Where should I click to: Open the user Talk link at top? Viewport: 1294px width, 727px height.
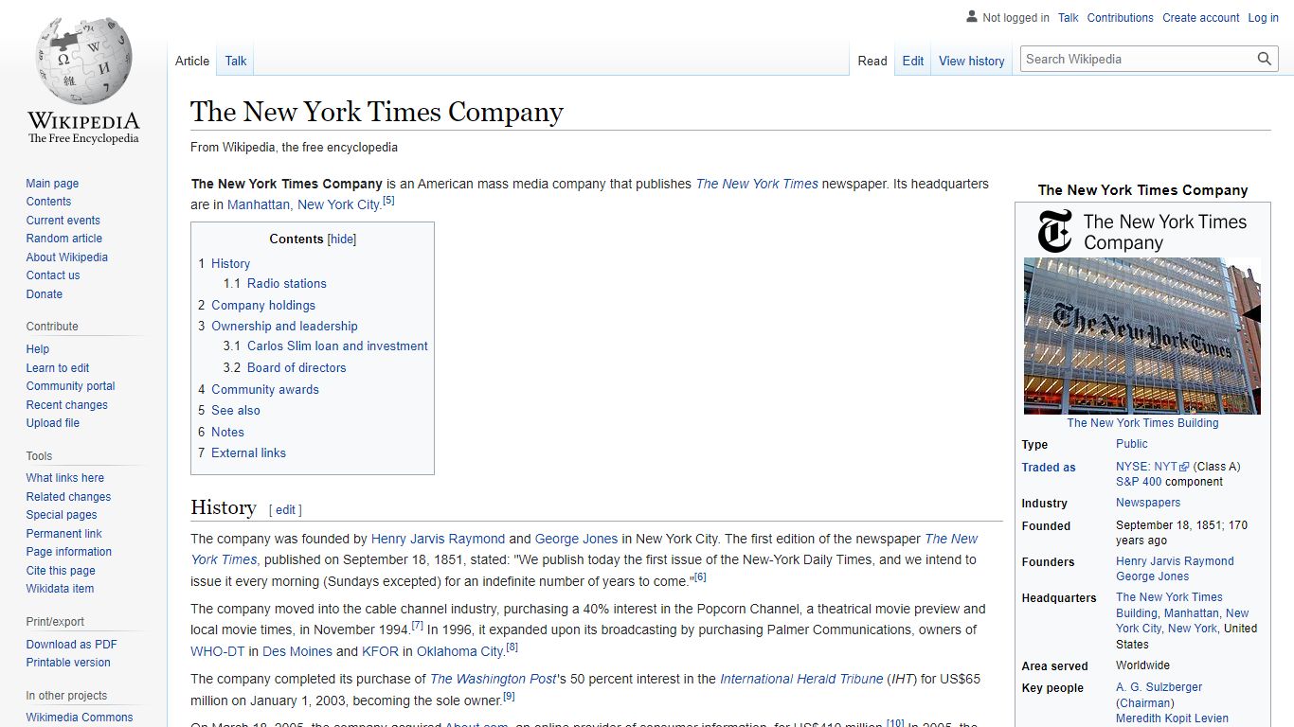1069,18
